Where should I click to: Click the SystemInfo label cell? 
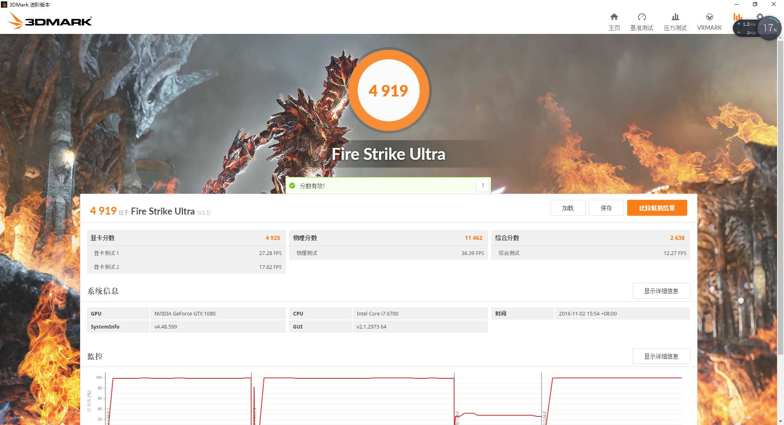coord(118,327)
